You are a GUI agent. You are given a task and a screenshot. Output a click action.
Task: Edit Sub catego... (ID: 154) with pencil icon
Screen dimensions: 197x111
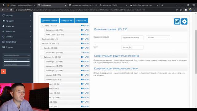point(86,52)
